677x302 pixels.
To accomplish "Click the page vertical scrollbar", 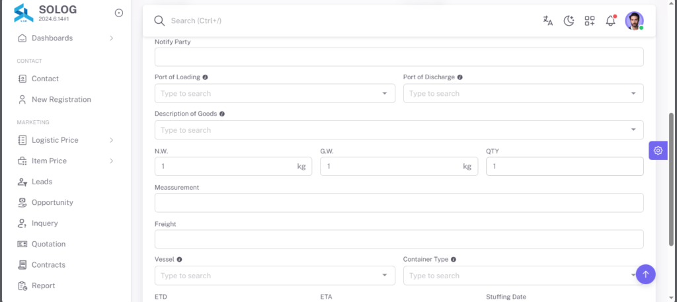I will [x=671, y=179].
